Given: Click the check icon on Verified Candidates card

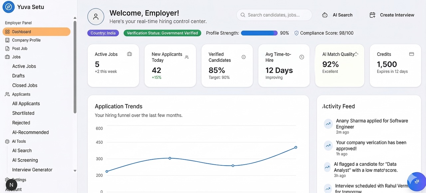Looking at the screenshot, I should tap(244, 57).
